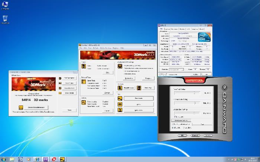This screenshot has width=260, height=162.
Task: Click the Batch Run button in 3DMark2001
Action: pyautogui.click(x=148, y=88)
